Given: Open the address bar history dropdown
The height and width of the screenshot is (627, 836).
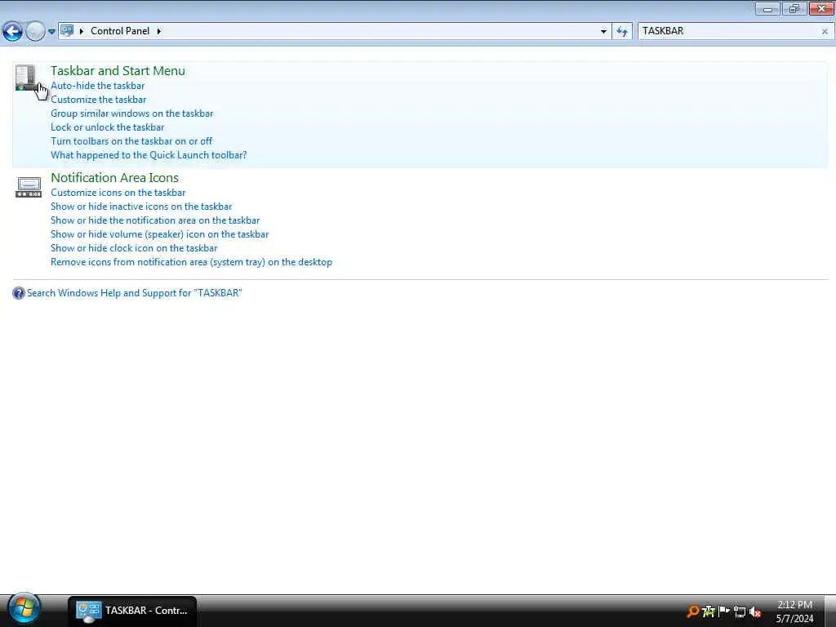Looking at the screenshot, I should pos(603,32).
